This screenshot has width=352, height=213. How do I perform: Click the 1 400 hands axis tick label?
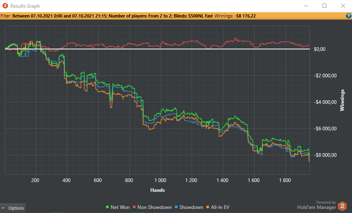coord(222,180)
